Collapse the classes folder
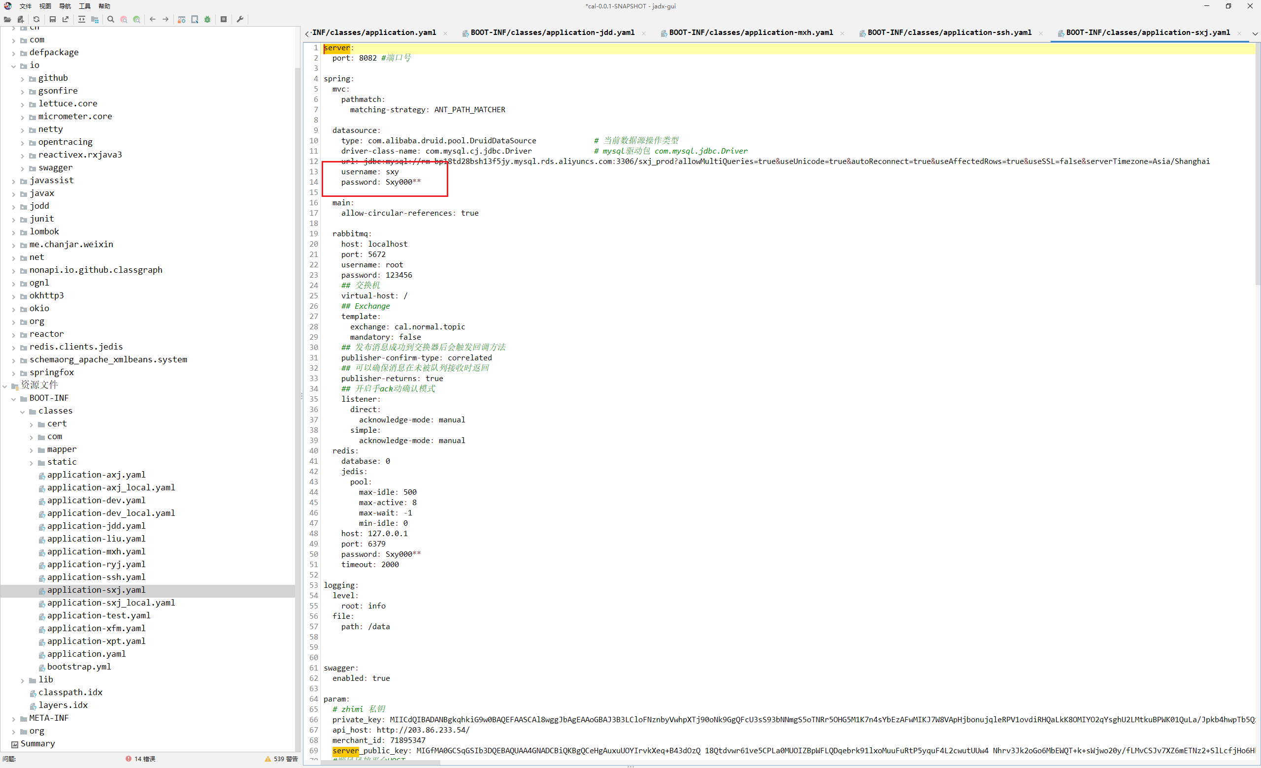The height and width of the screenshot is (768, 1261). (23, 412)
